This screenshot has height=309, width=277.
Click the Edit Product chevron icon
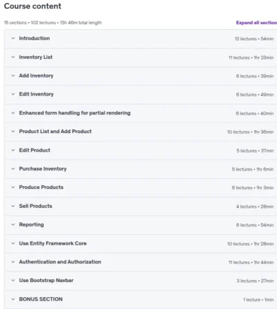(x=13, y=150)
